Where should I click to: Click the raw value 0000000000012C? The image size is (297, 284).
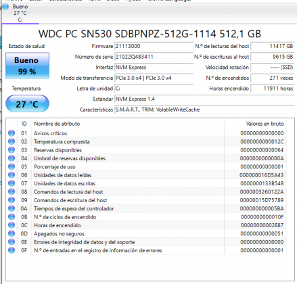[262, 142]
